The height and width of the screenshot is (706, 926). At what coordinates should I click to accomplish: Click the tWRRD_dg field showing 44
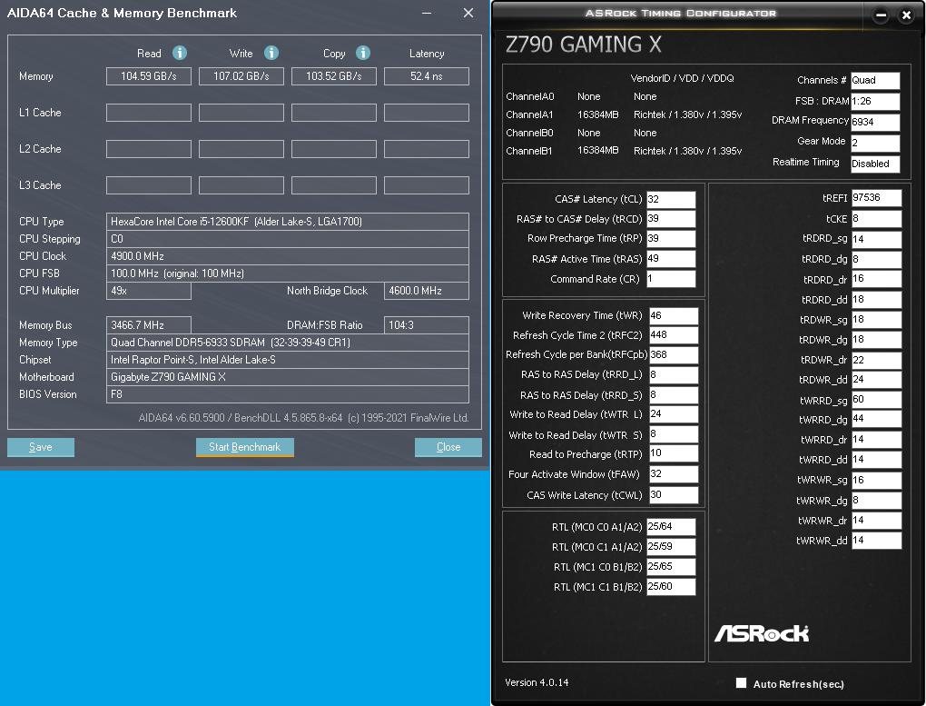pyautogui.click(x=877, y=419)
